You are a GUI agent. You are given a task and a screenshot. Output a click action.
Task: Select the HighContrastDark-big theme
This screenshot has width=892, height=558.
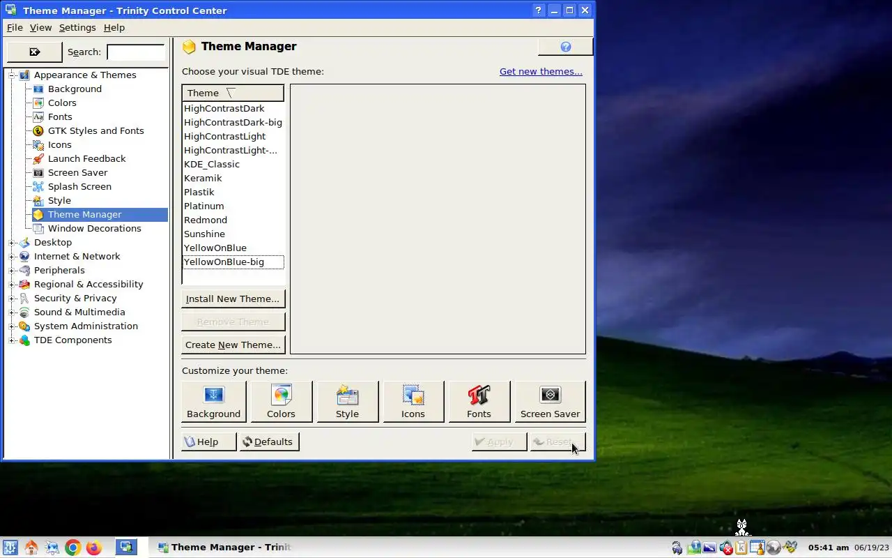pos(233,122)
